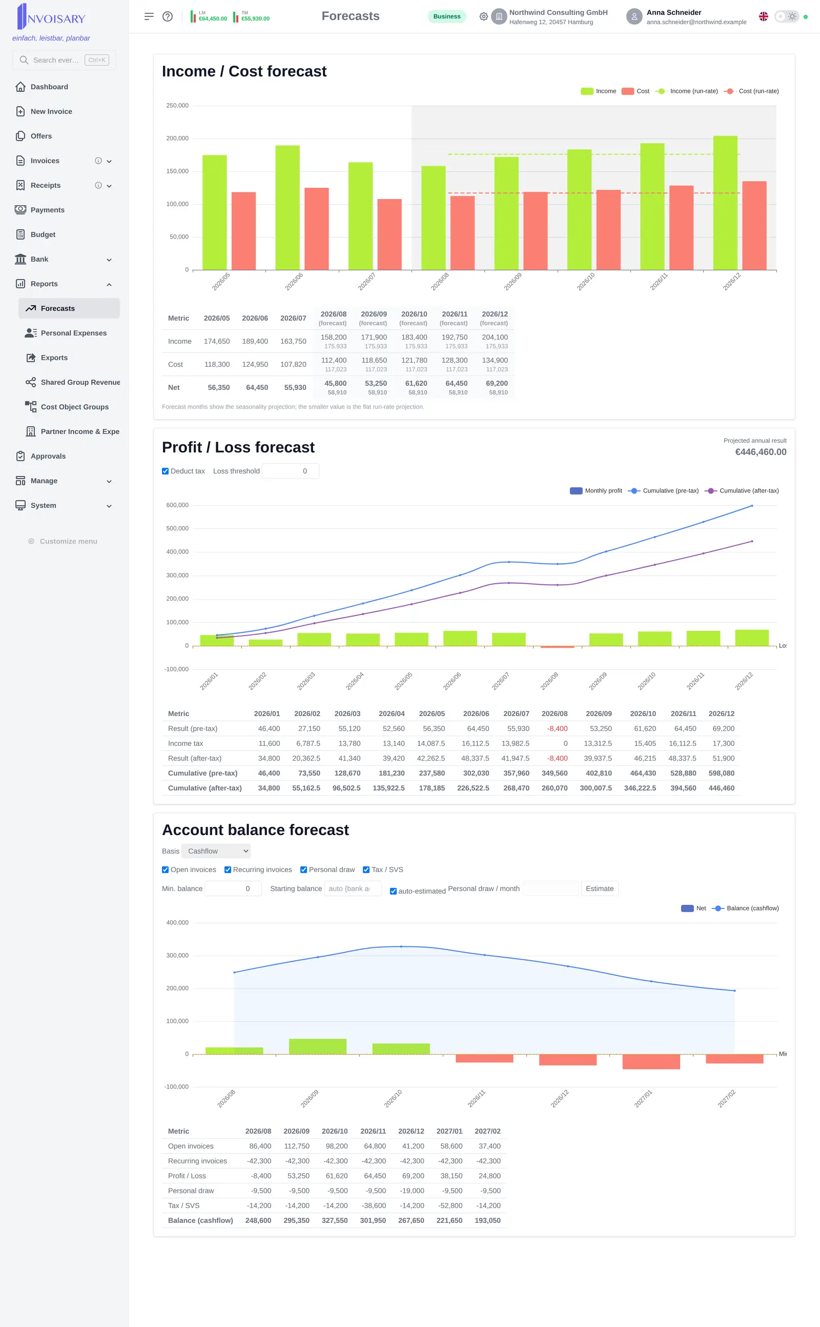This screenshot has width=820, height=1327.
Task: Click the Starting balance input
Action: tap(353, 888)
